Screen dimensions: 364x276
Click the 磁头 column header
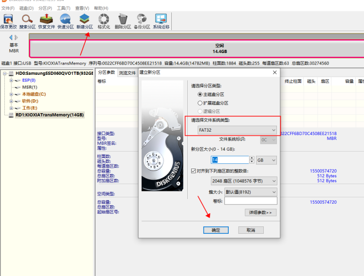click(x=311, y=81)
